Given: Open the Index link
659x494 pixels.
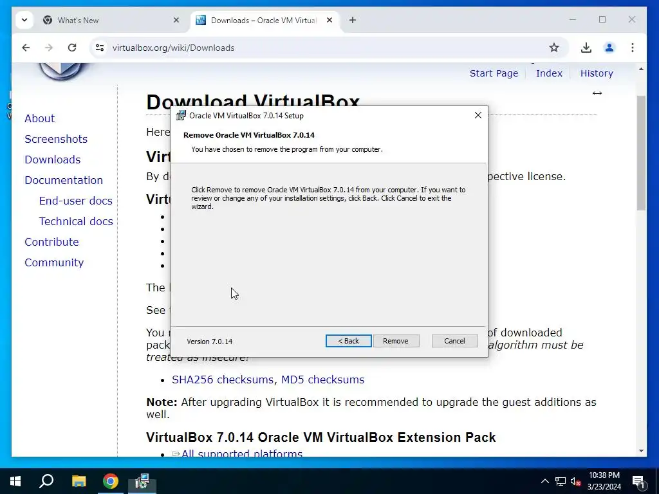Looking at the screenshot, I should [x=549, y=73].
